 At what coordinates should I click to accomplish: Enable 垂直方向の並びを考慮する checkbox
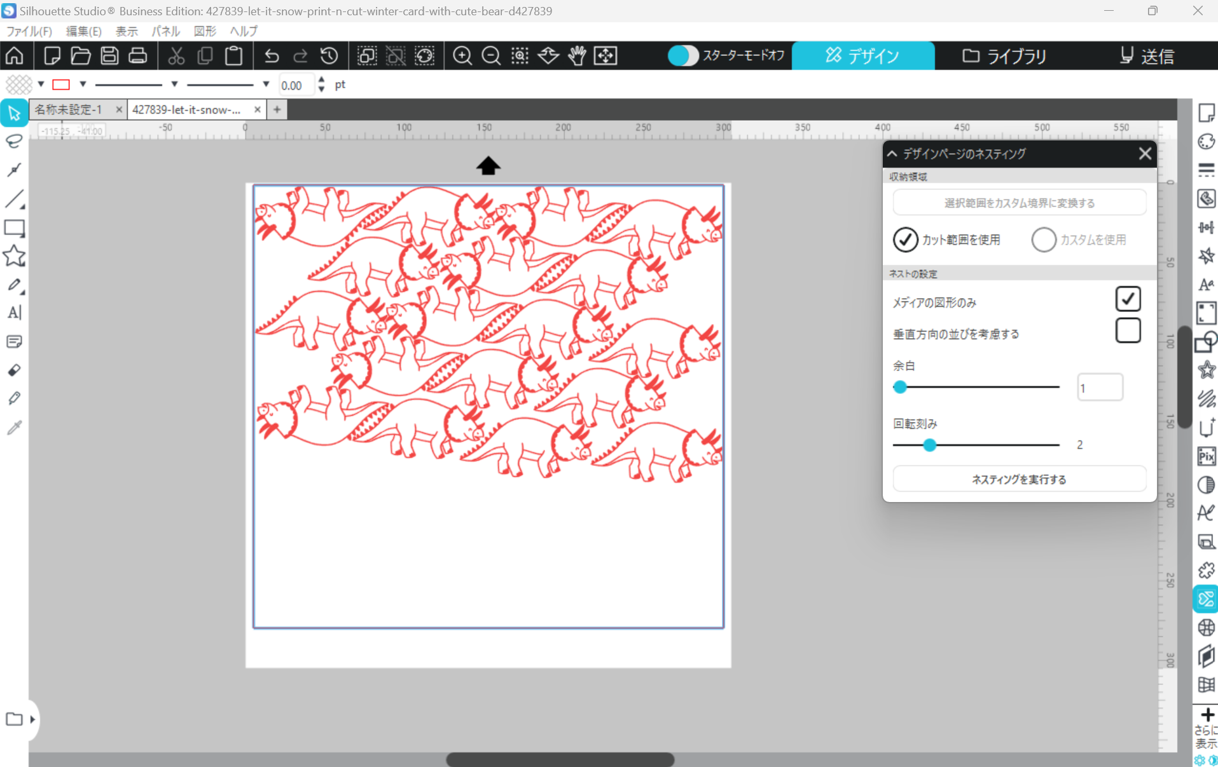pos(1128,331)
